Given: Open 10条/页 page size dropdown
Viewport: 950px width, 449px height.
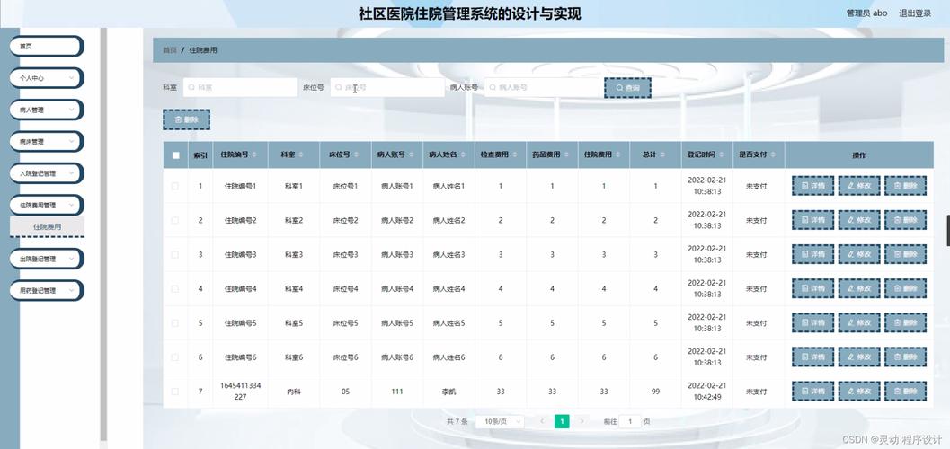Looking at the screenshot, I should pyautogui.click(x=500, y=421).
